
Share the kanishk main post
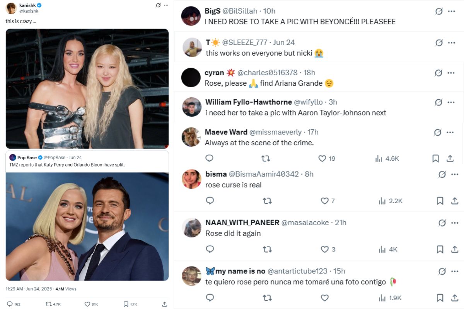click(x=165, y=304)
